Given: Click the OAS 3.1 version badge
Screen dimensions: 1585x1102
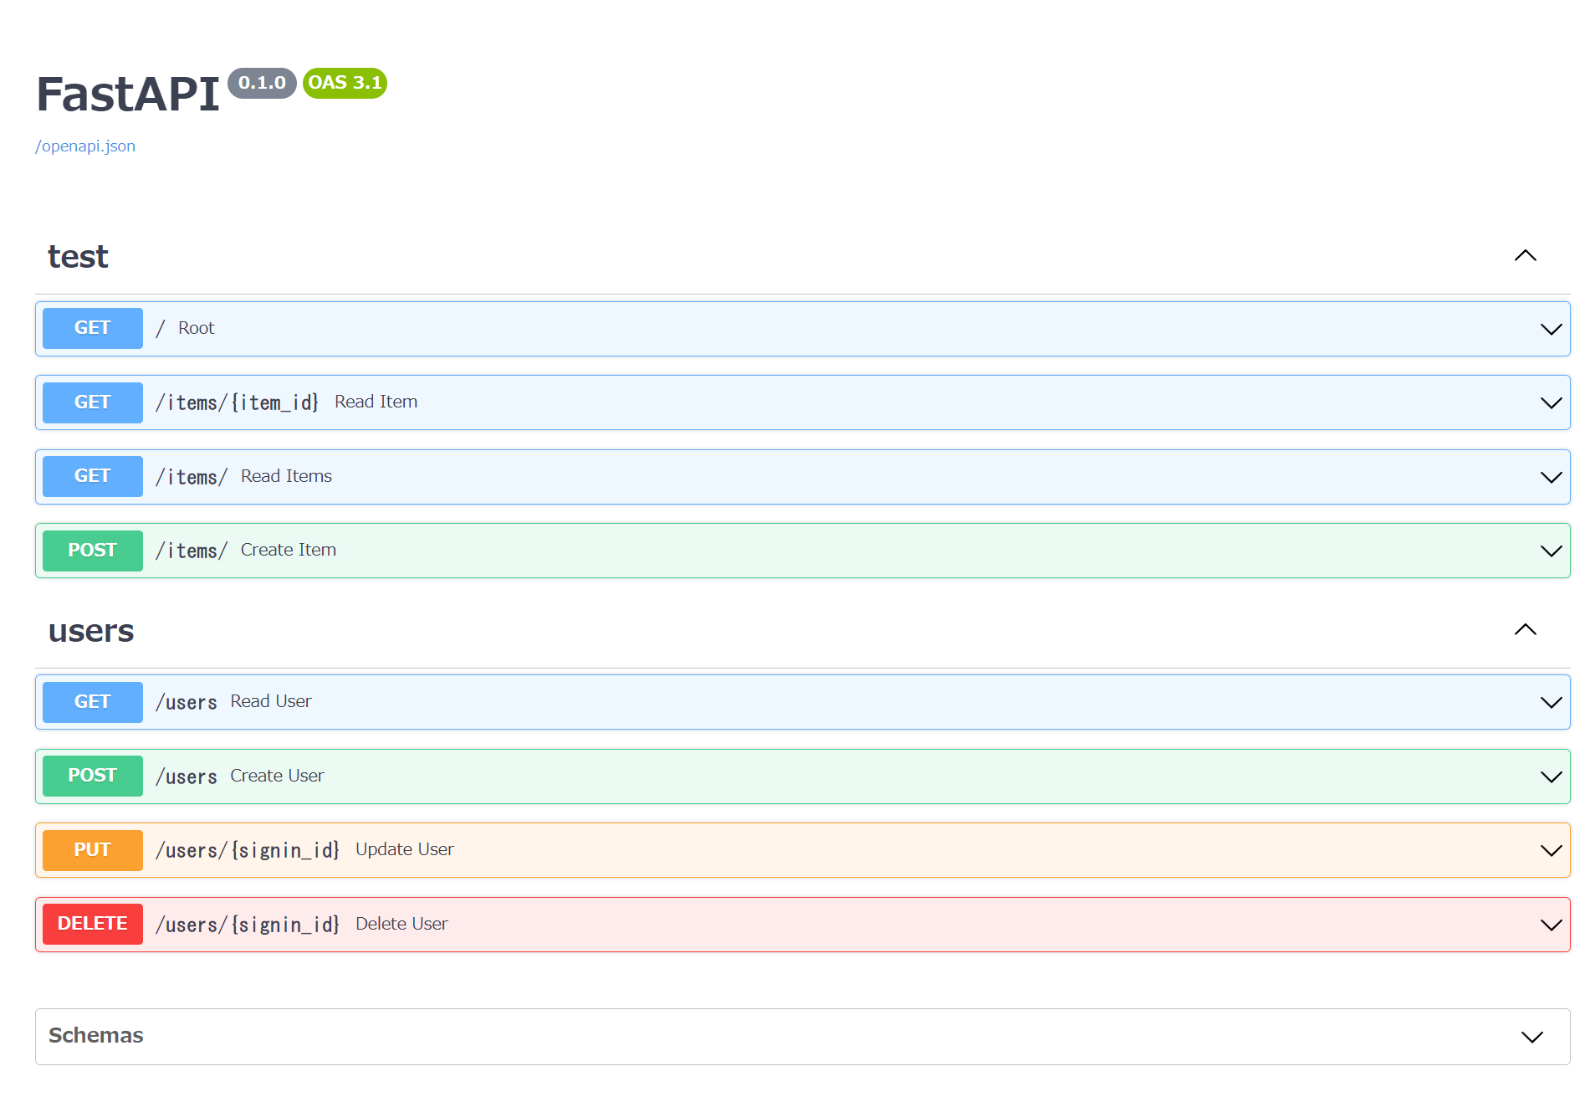Looking at the screenshot, I should click(345, 83).
